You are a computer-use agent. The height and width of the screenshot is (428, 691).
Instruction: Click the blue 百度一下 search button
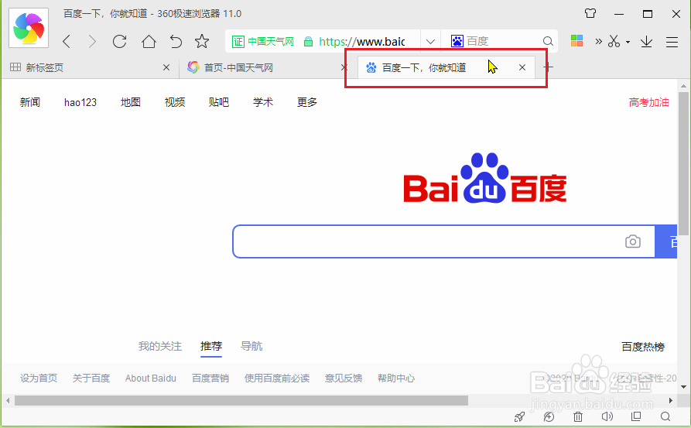click(x=666, y=241)
